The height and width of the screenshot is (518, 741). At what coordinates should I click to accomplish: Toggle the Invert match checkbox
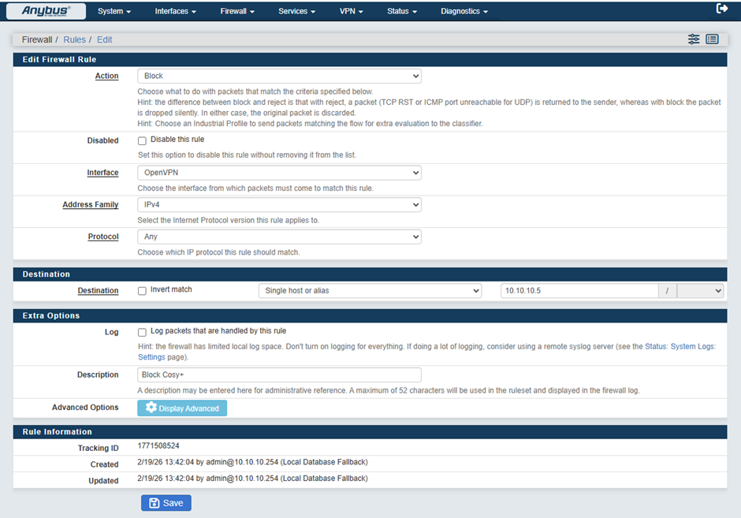click(143, 290)
